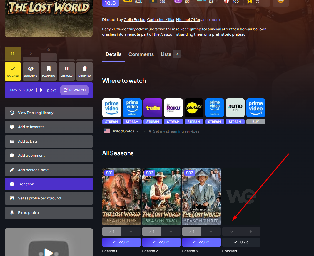The image size is (314, 256).
Task: Open The Roku Channel icon
Action: click(173, 108)
